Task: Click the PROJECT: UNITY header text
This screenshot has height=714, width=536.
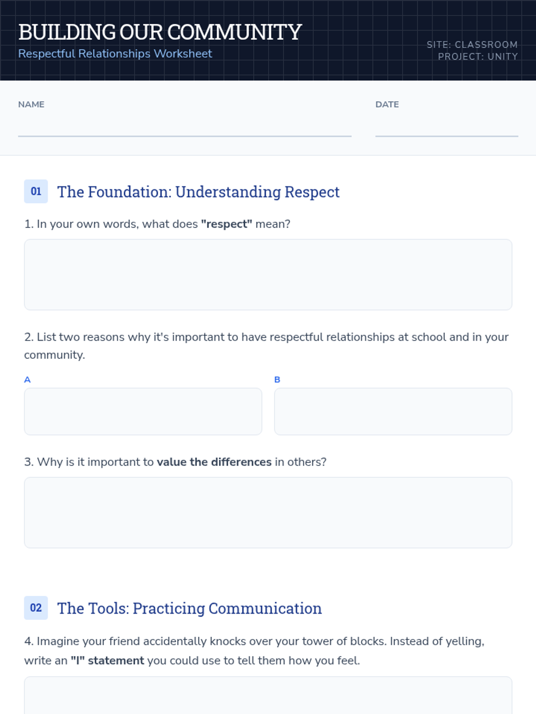Action: (478, 57)
